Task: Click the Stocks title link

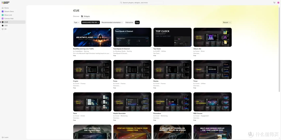Action: tap(156, 81)
